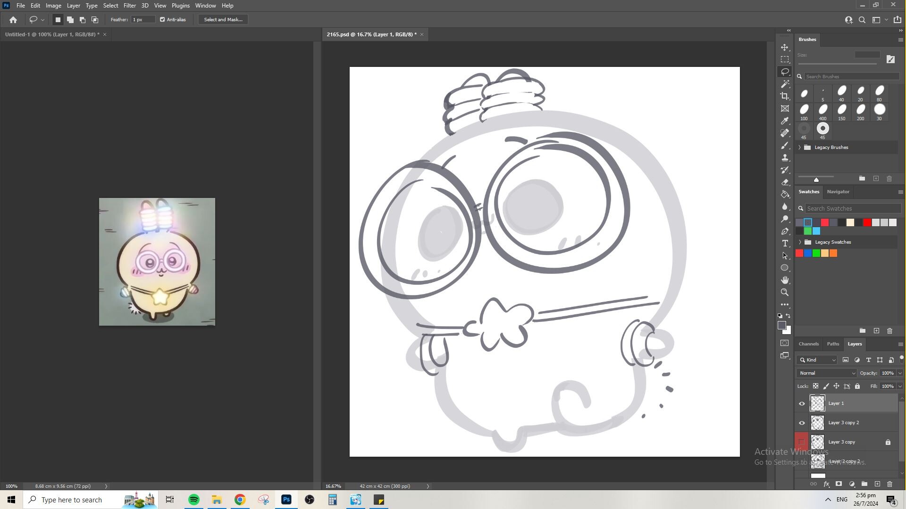Click the Select and Mask button
Screen dimensions: 906x509
pos(223,20)
